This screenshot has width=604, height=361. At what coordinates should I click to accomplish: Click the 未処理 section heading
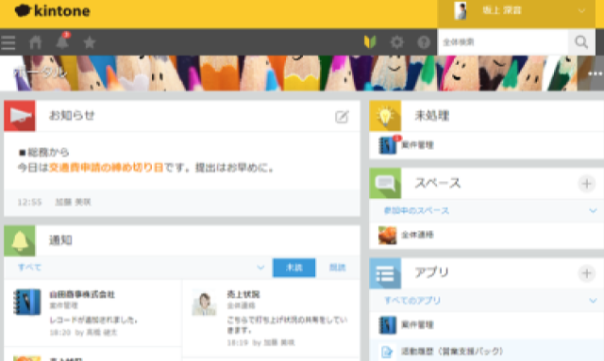click(x=432, y=115)
